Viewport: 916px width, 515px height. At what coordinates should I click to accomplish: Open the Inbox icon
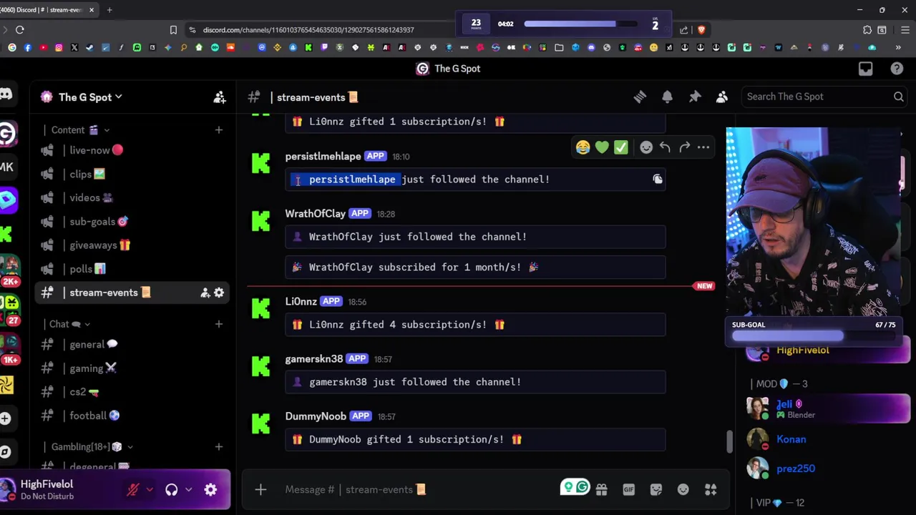coord(866,69)
